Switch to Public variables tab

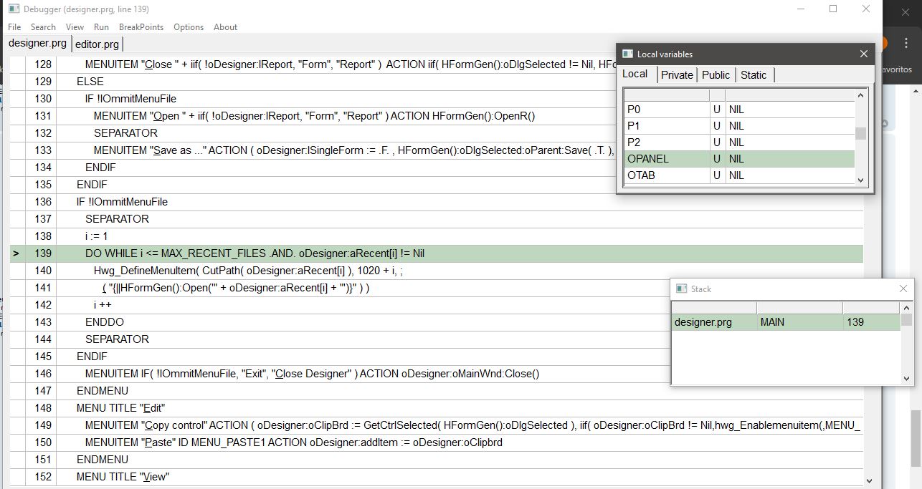click(716, 75)
